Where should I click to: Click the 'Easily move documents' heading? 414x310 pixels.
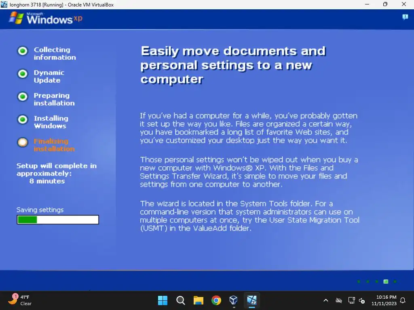(x=233, y=65)
